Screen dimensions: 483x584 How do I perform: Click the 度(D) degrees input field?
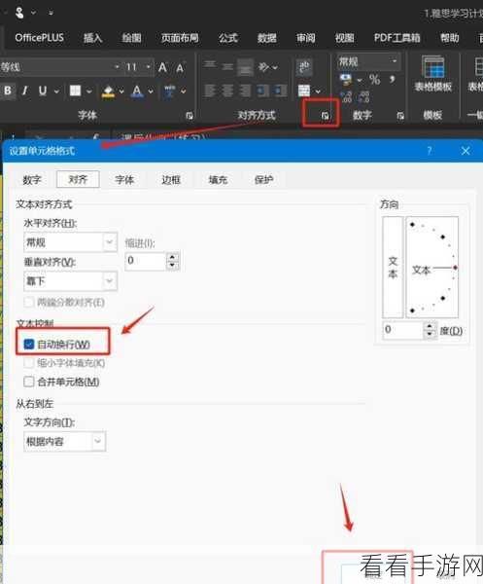[402, 330]
